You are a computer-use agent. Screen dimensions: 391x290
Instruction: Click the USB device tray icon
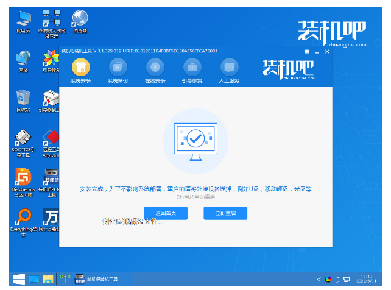[x=337, y=279]
